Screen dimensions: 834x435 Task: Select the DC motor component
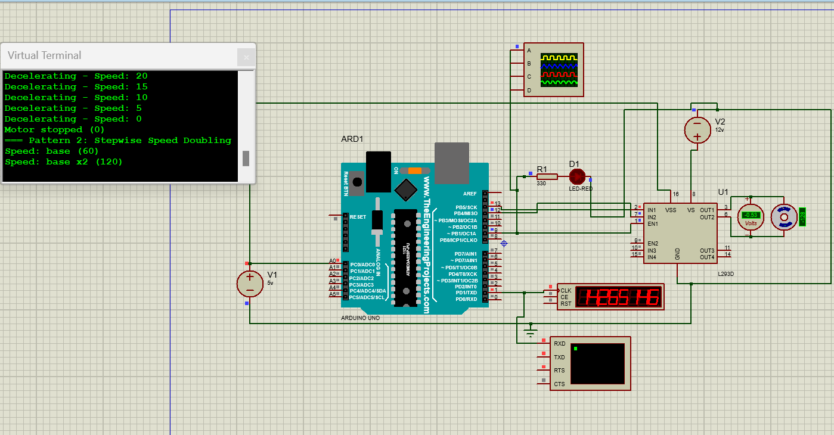tap(784, 217)
